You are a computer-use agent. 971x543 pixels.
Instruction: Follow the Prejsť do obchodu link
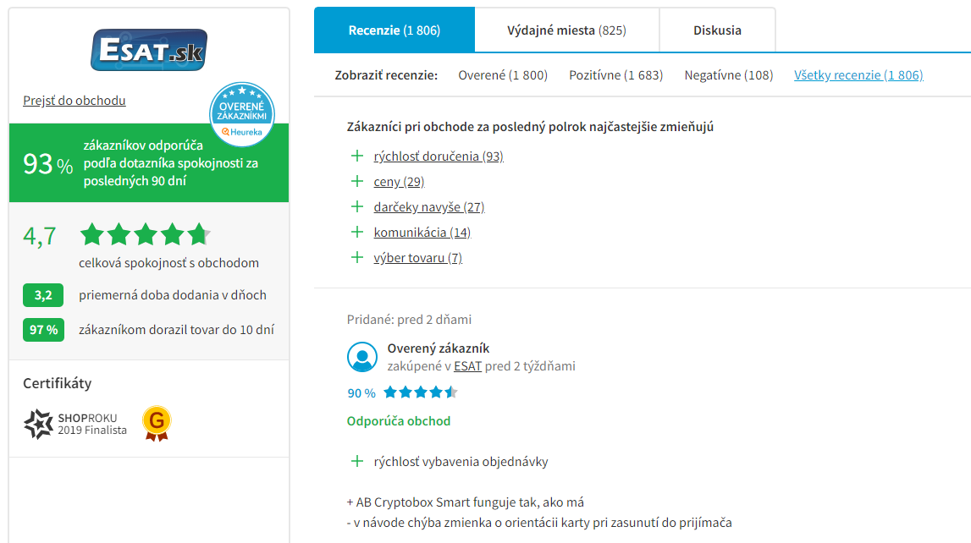point(74,100)
